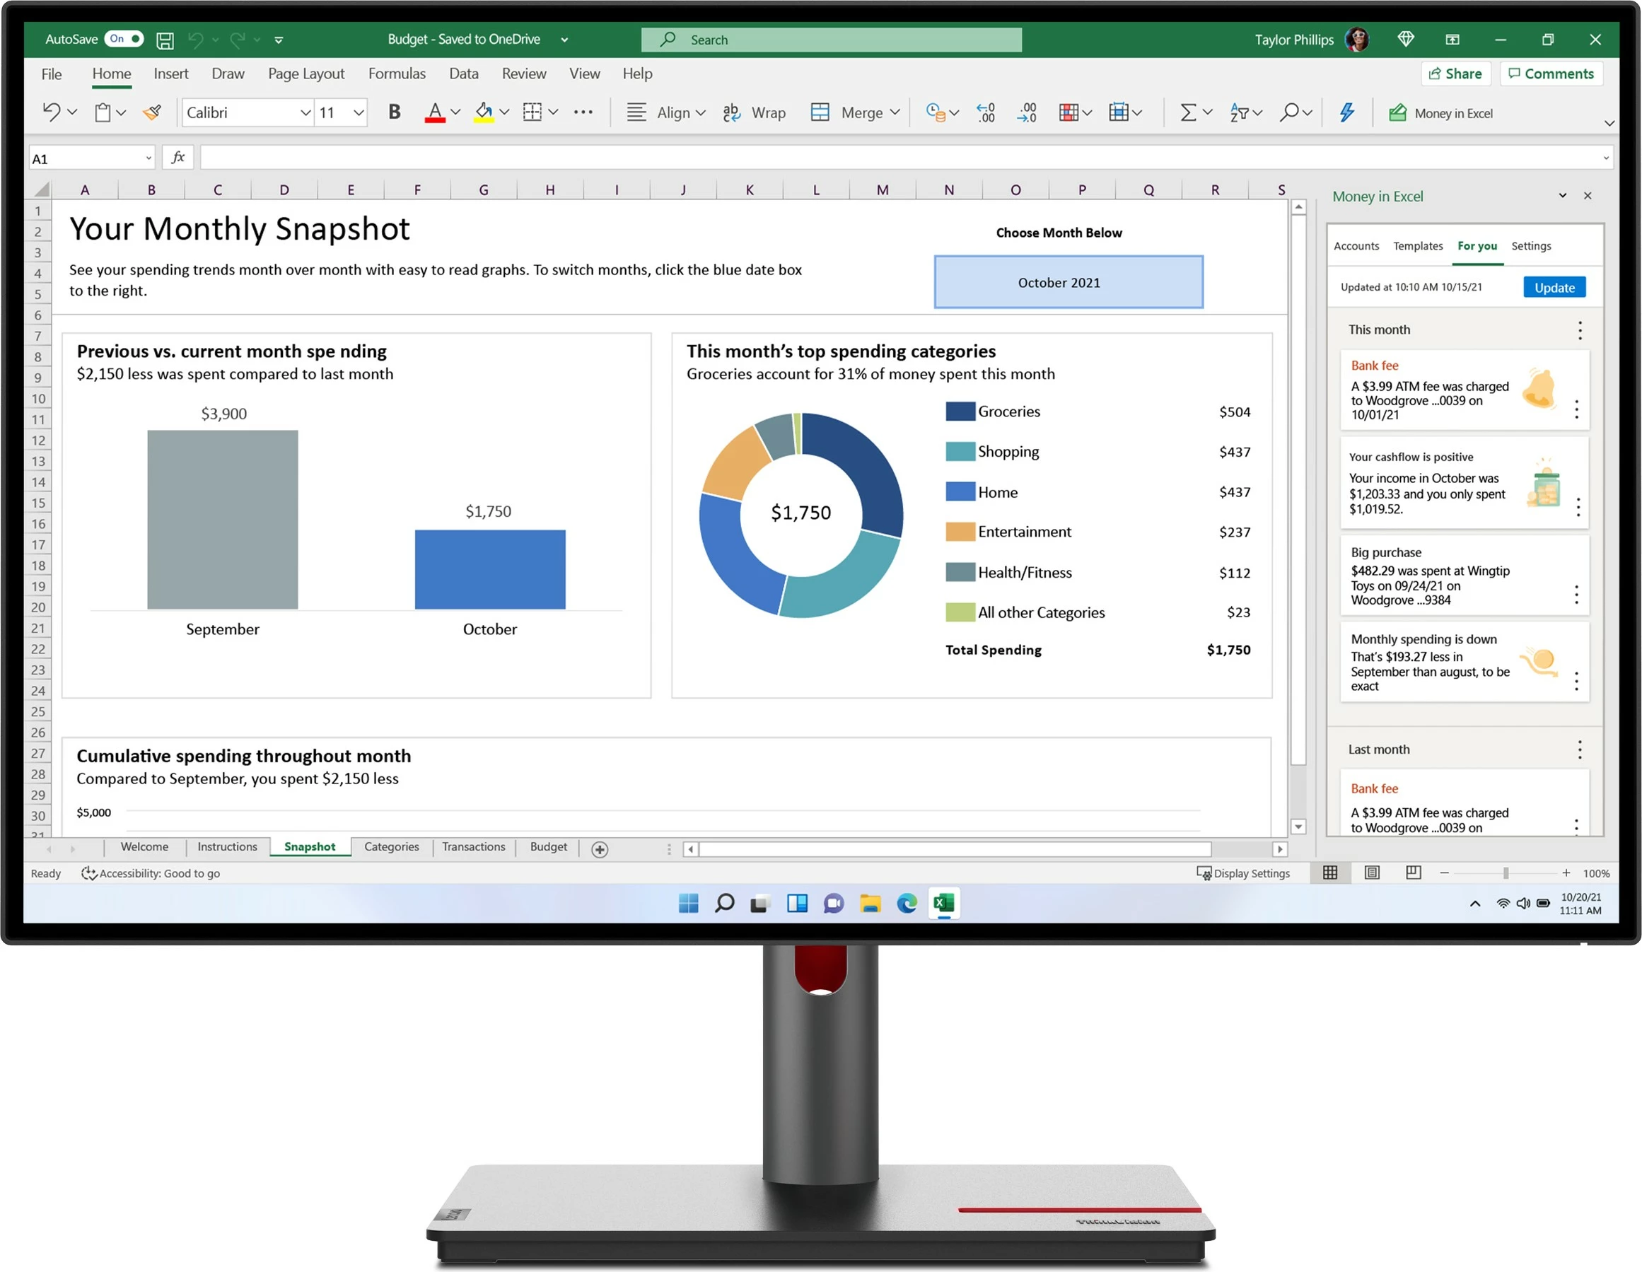Open the Merge & Center dropdown arrow
This screenshot has width=1642, height=1272.
pyautogui.click(x=895, y=112)
